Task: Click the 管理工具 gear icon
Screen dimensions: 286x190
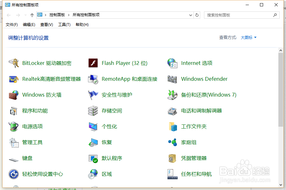Action: coord(14,142)
